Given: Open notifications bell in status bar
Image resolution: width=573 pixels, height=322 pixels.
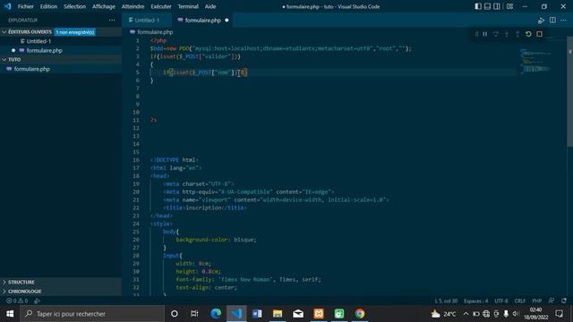Looking at the screenshot, I should 564,301.
